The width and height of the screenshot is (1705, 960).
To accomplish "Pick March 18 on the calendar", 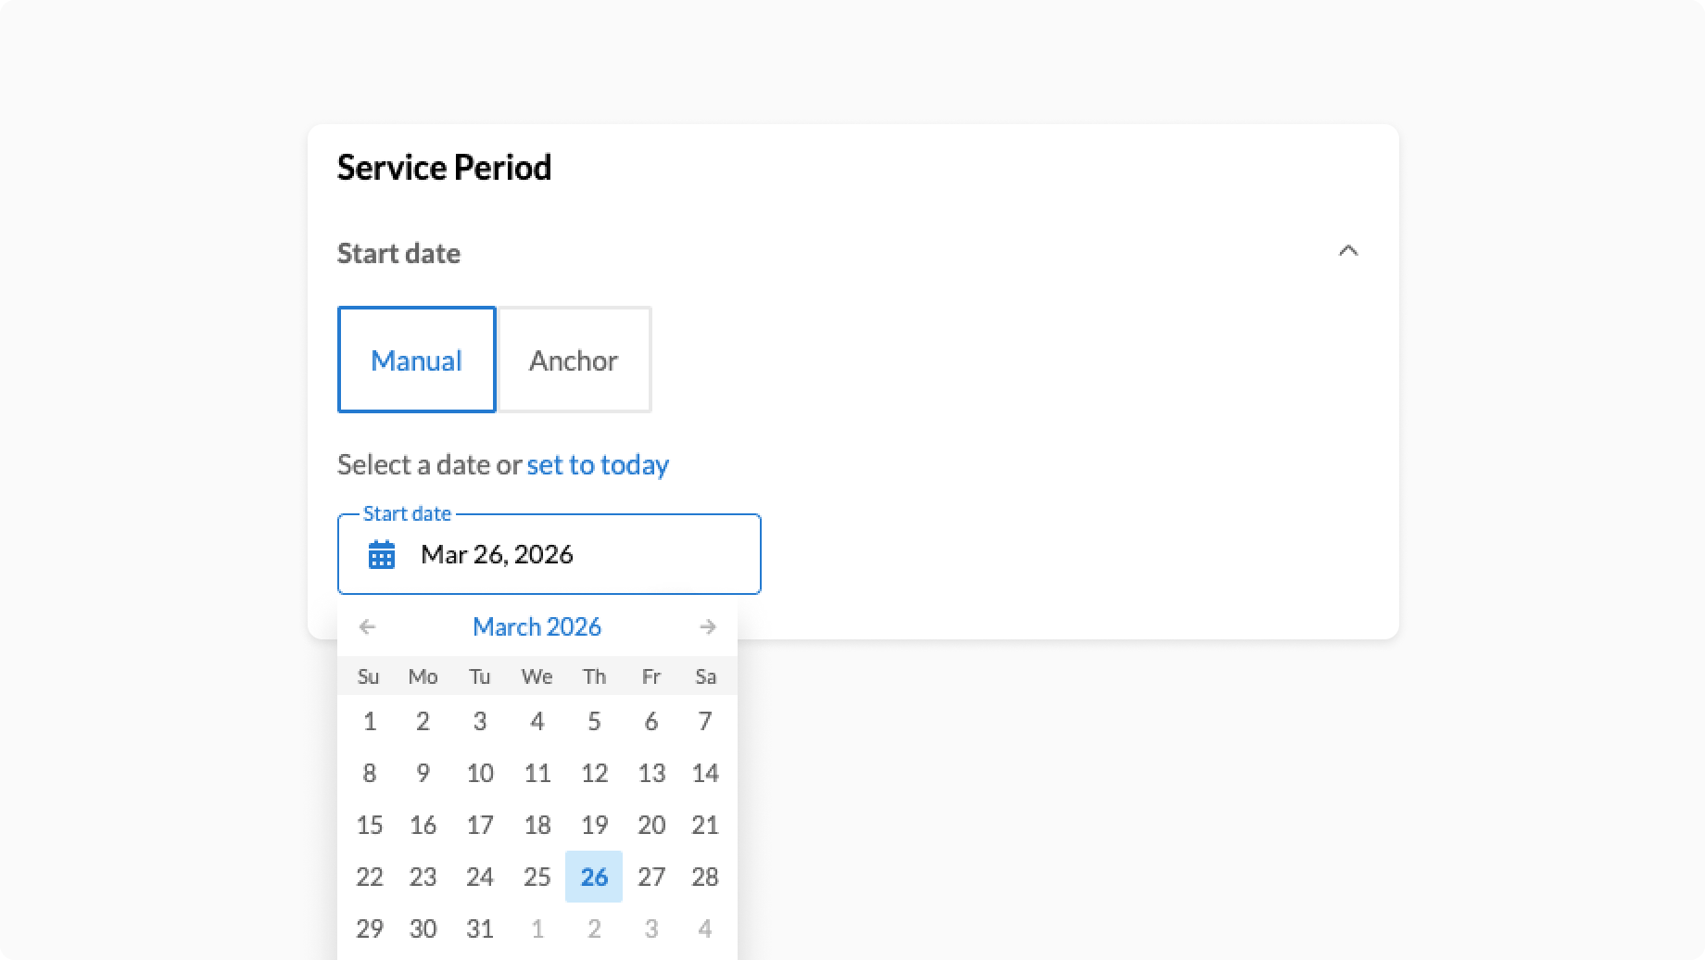I will (537, 825).
